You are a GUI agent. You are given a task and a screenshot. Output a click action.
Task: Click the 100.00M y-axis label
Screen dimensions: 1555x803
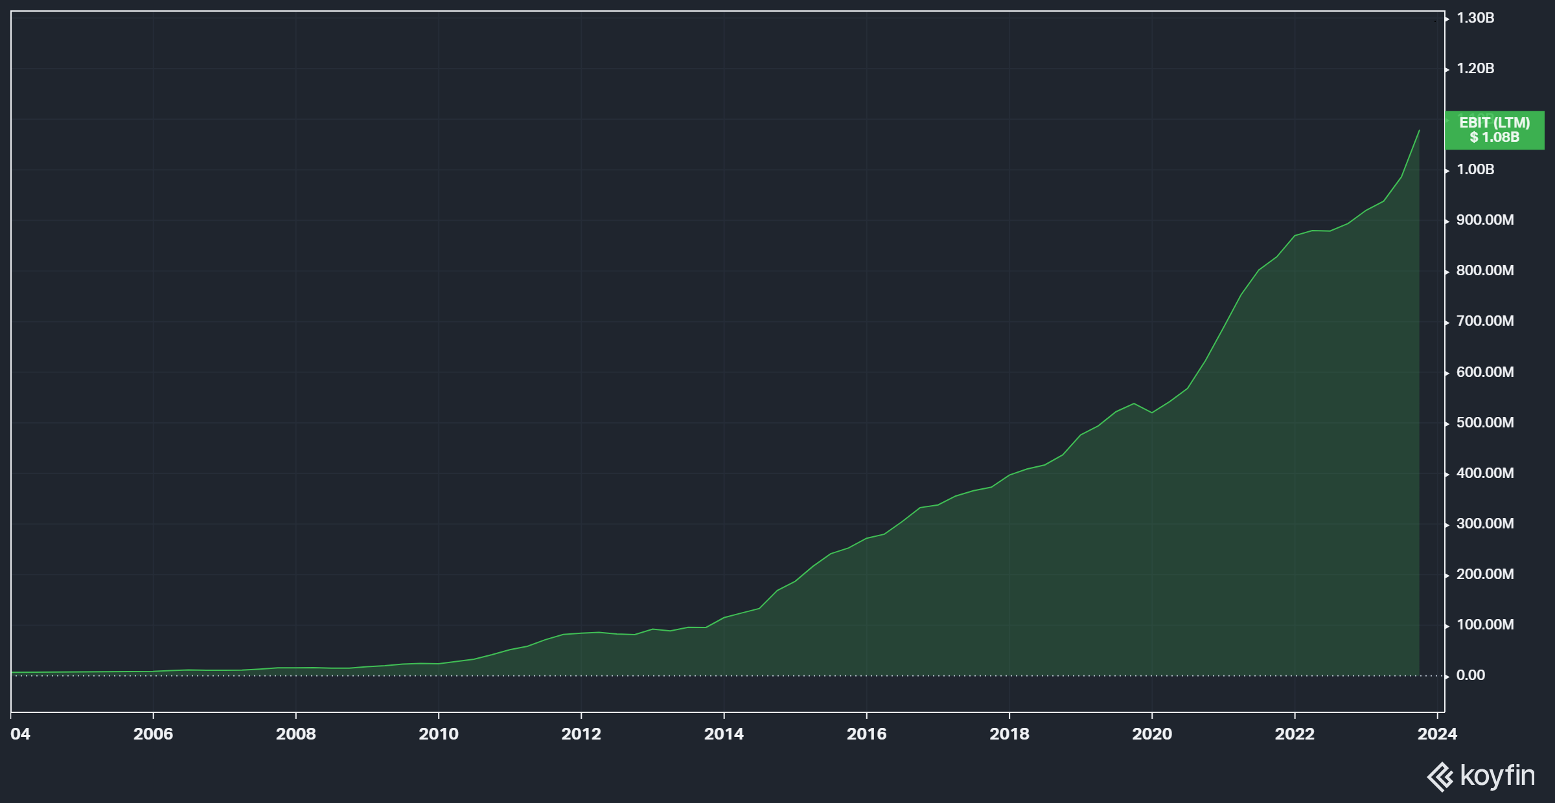[x=1484, y=625]
